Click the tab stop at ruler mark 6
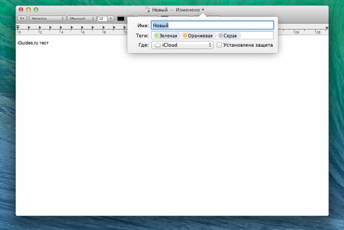Screen dimensions: 344x230 click(x=82, y=27)
